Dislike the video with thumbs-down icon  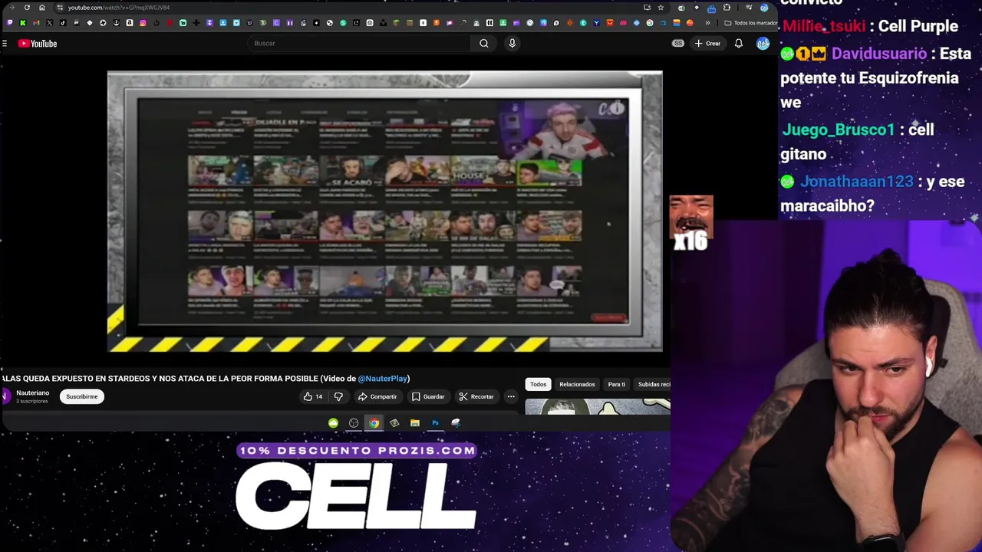click(338, 396)
